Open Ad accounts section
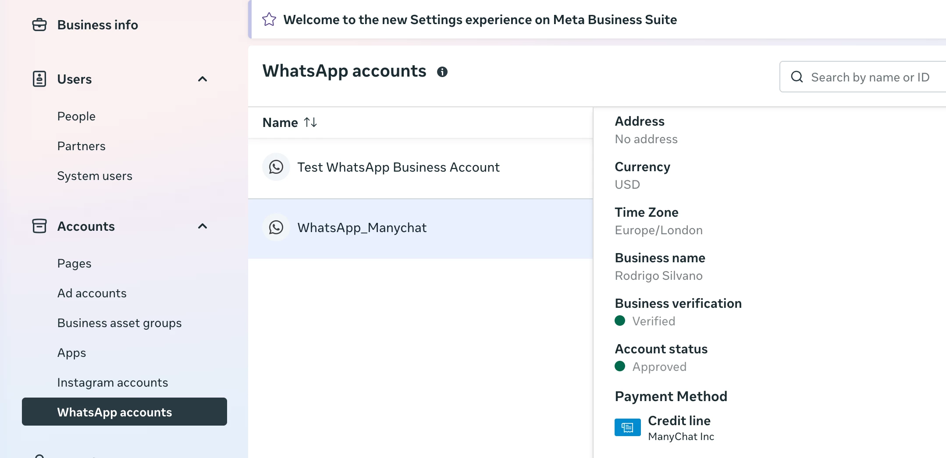Screen dimensions: 946x458 92,293
